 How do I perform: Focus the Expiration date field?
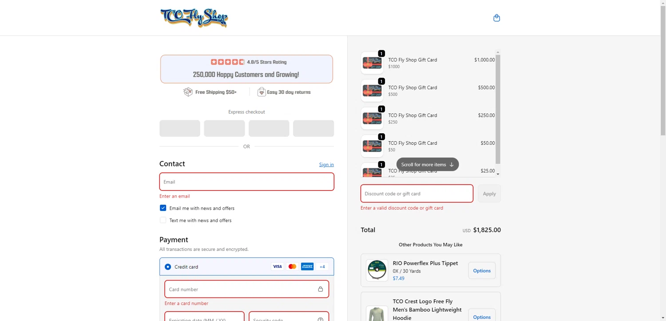[204, 316]
